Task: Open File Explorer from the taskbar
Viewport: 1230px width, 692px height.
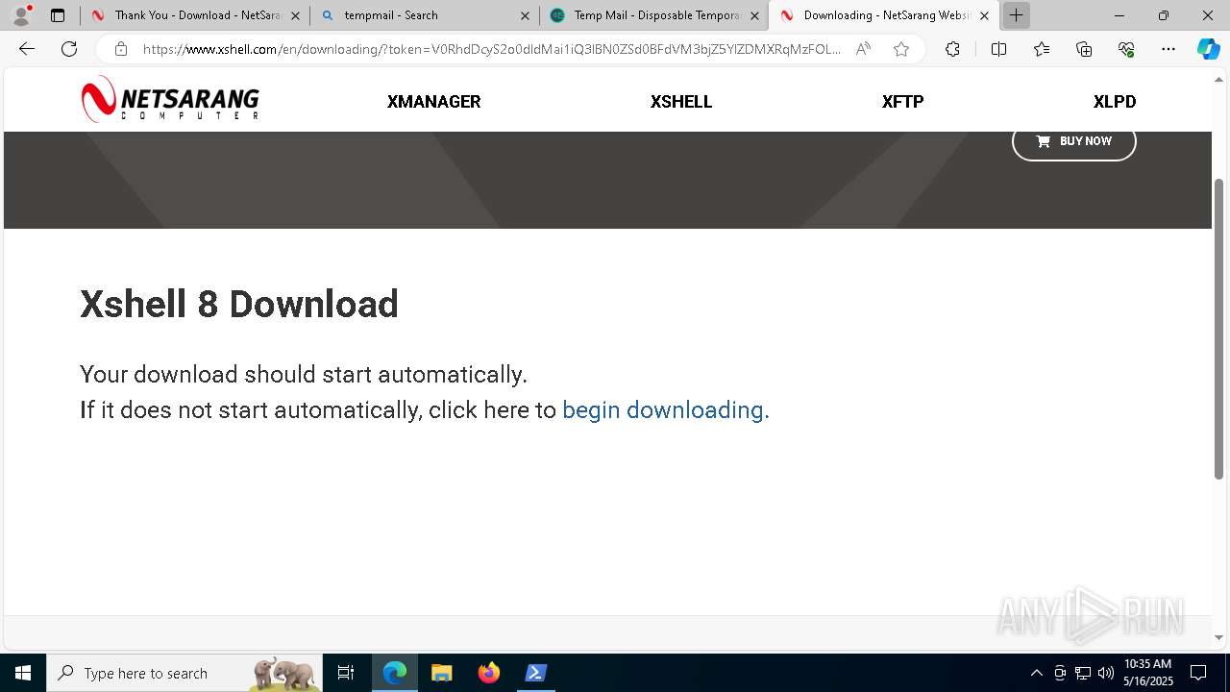Action: (x=442, y=673)
